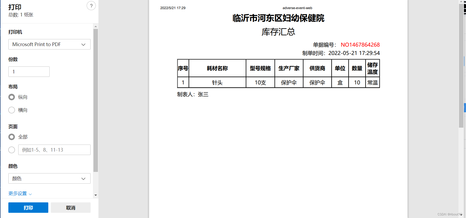Image resolution: width=466 pixels, height=218 pixels.
Task: Click the hospital title 临沂市河东区妇幼保健院
Action: pyautogui.click(x=278, y=18)
